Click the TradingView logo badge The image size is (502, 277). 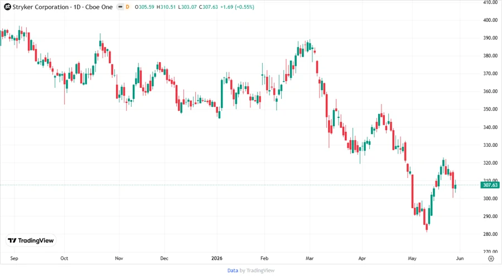[x=31, y=240]
